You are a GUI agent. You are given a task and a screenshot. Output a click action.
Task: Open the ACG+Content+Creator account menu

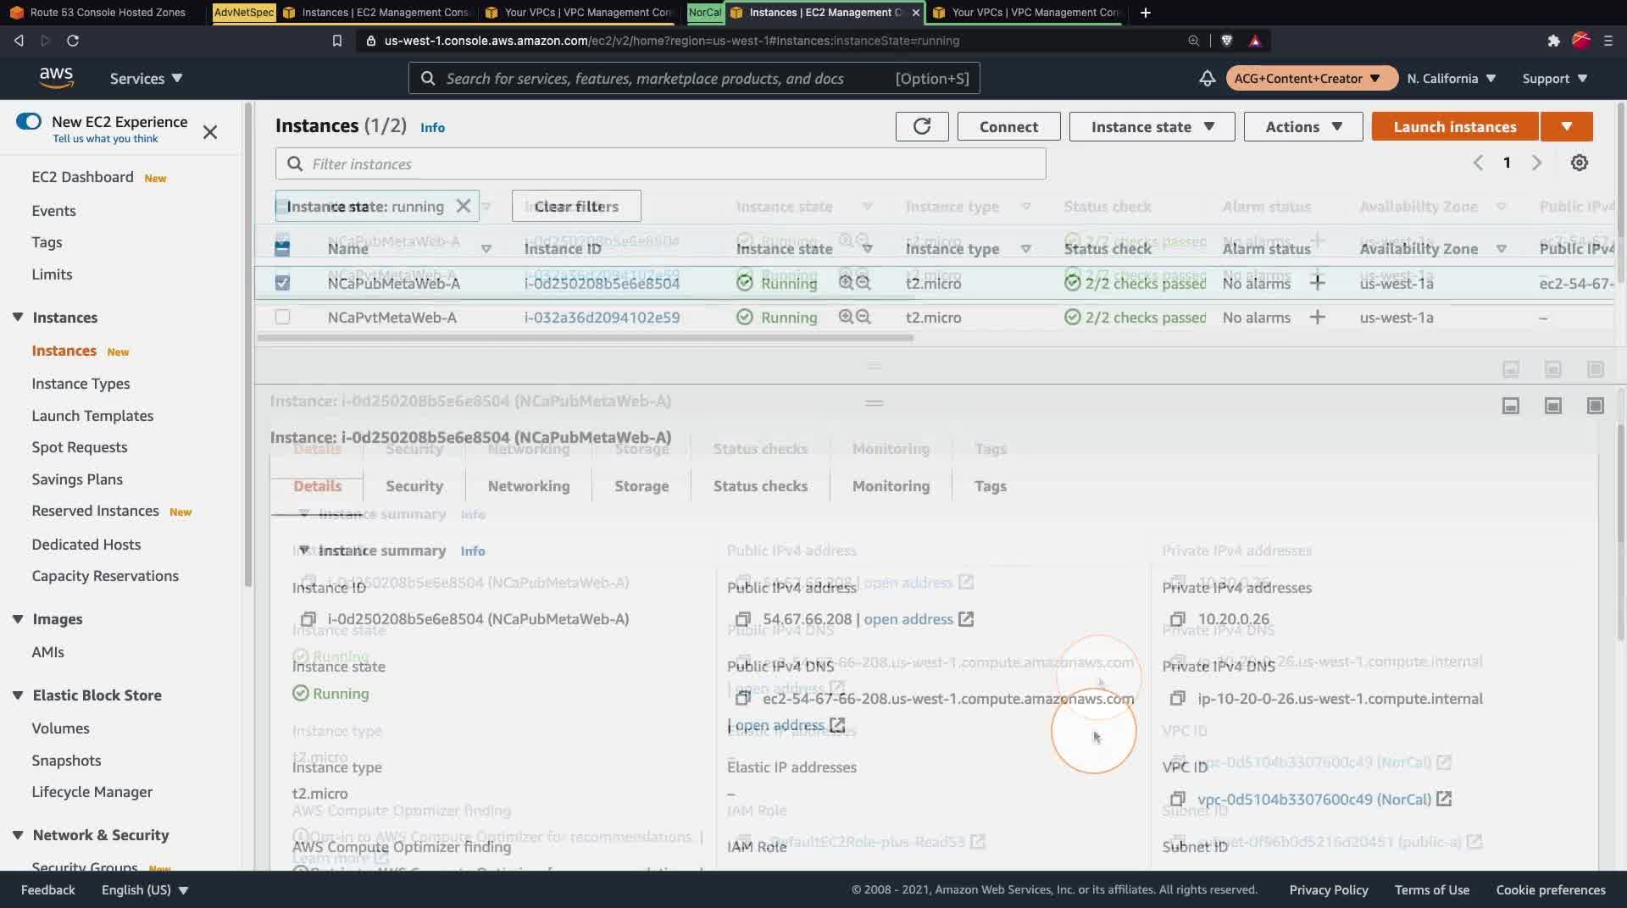pos(1311,78)
